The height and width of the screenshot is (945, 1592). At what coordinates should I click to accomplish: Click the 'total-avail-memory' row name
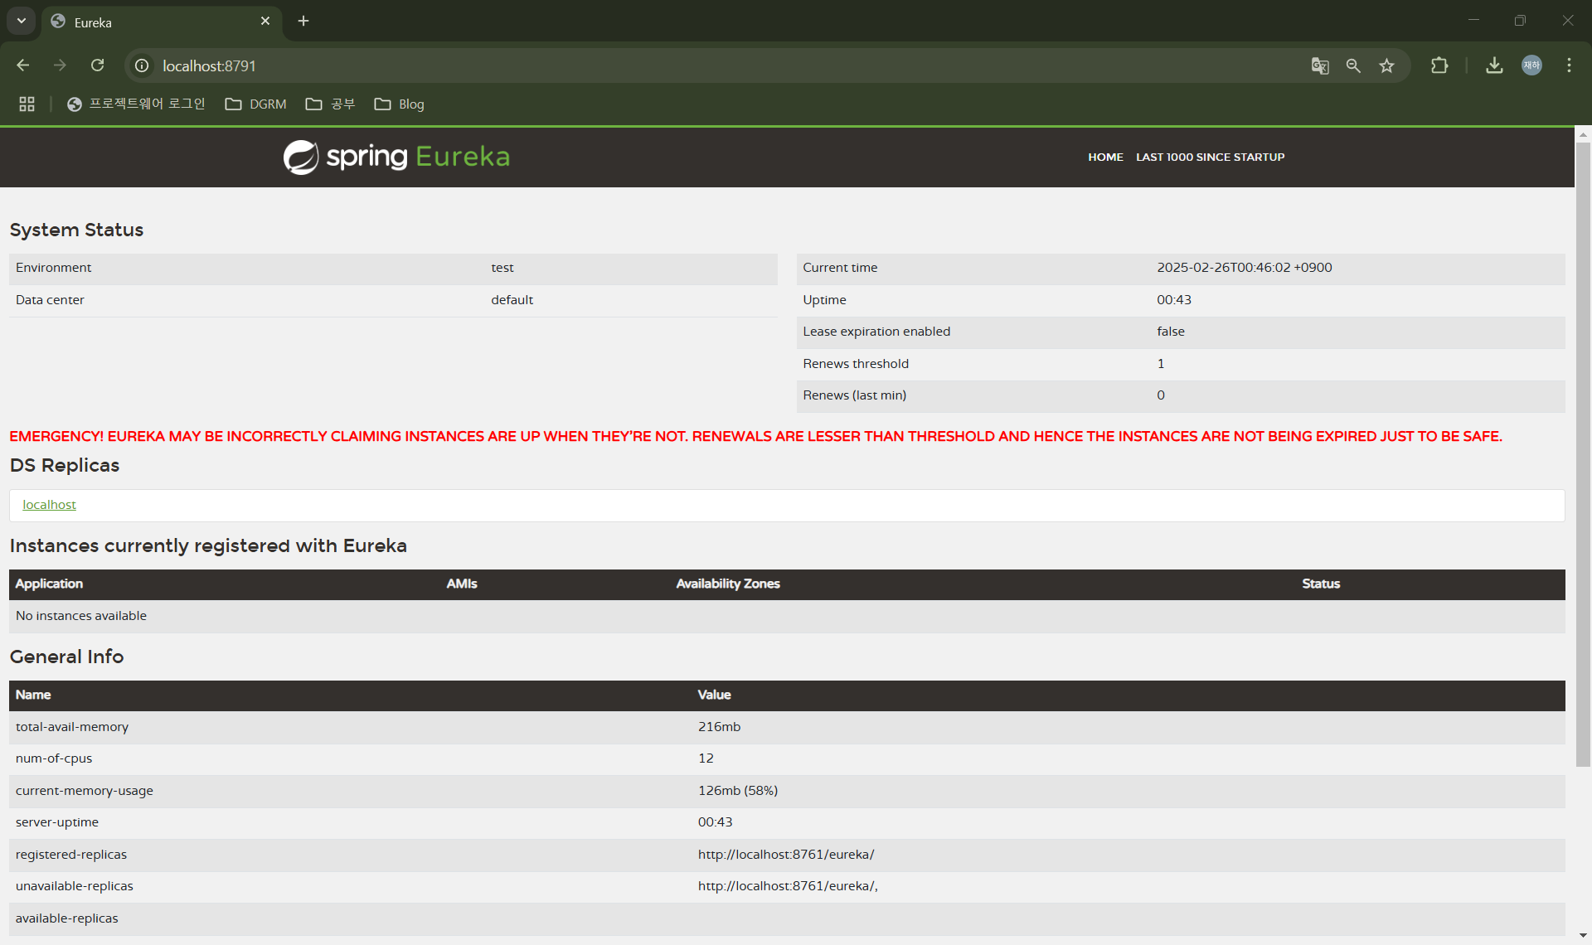(72, 727)
